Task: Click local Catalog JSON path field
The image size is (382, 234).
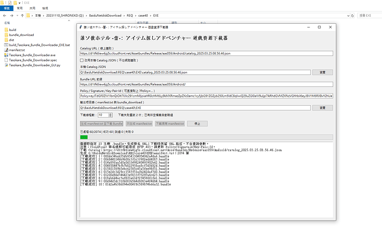Action: coord(195,72)
